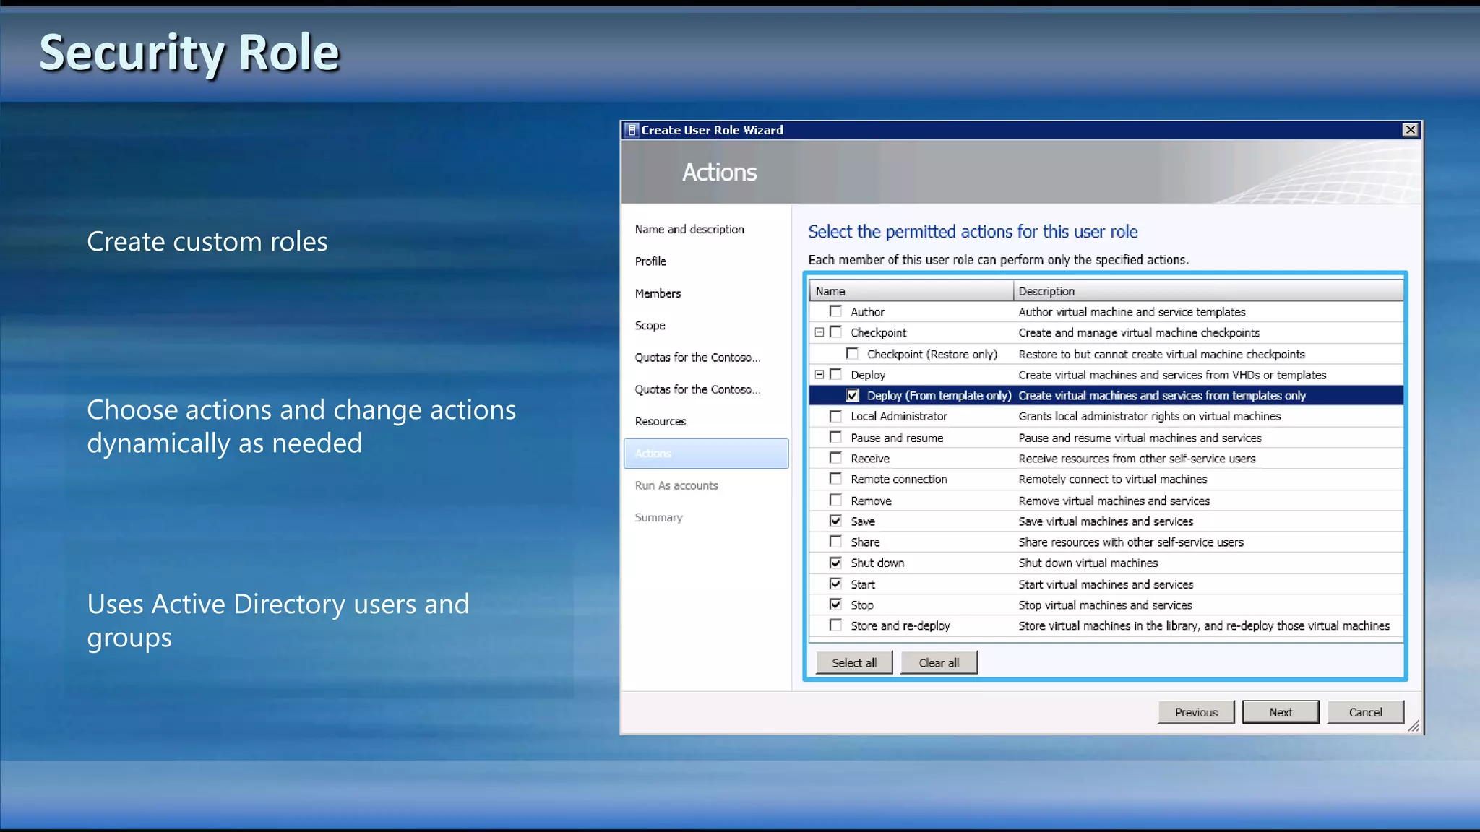1480x832 pixels.
Task: Sort by the Description column header
Action: pyautogui.click(x=1208, y=291)
